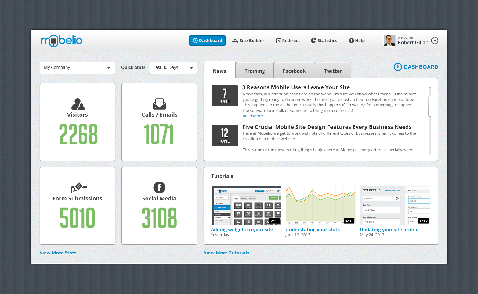Open the Help question mark item

pos(357,41)
